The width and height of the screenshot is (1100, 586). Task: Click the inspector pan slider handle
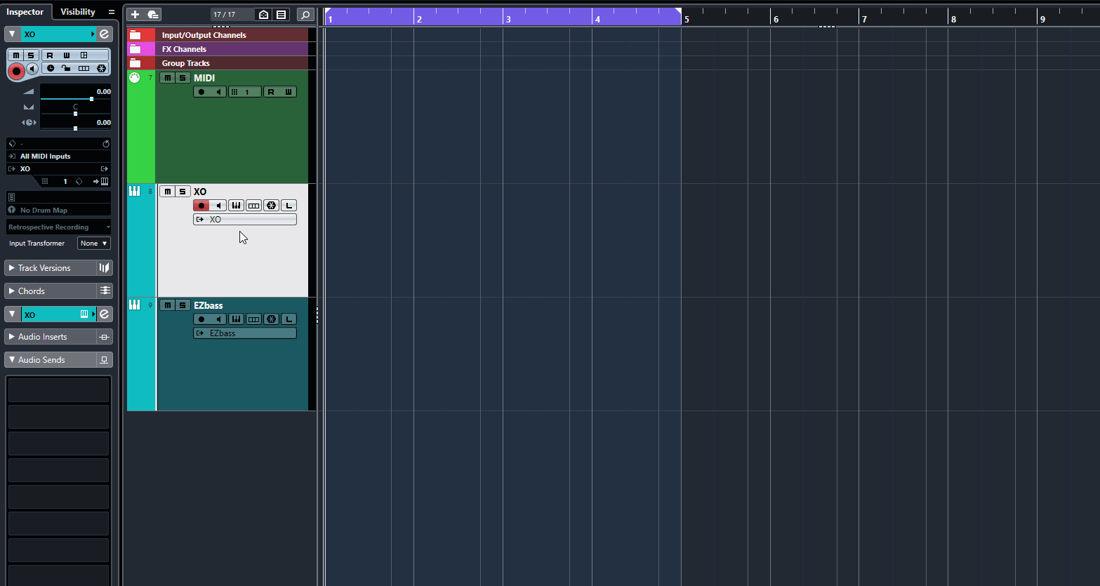(x=75, y=114)
